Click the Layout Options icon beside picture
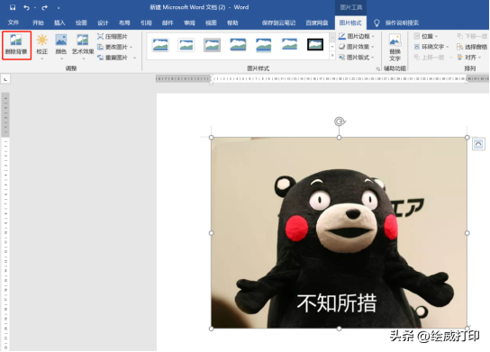The width and height of the screenshot is (490, 352). 478,144
